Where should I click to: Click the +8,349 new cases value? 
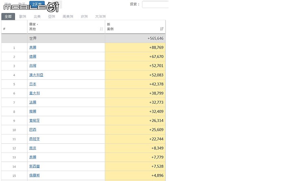point(157,148)
